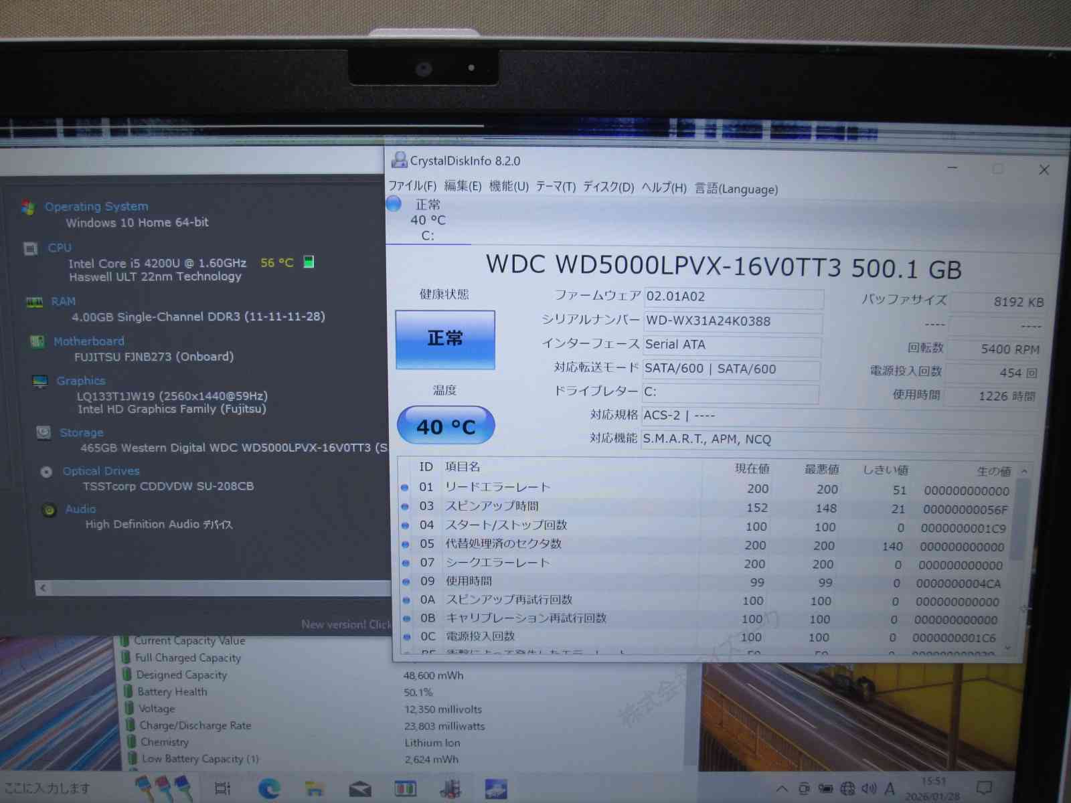Open File Explorer from the taskbar

coord(314,790)
